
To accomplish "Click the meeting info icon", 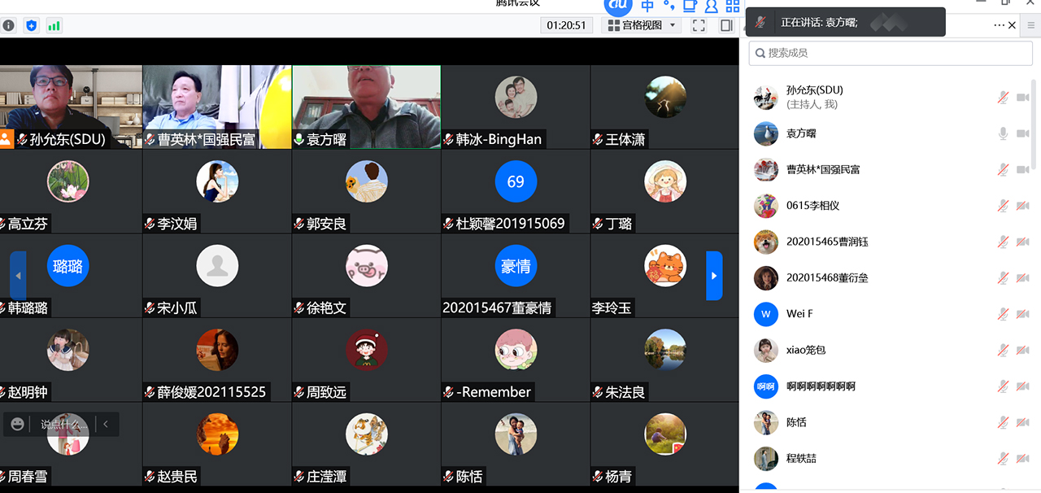I will (8, 25).
